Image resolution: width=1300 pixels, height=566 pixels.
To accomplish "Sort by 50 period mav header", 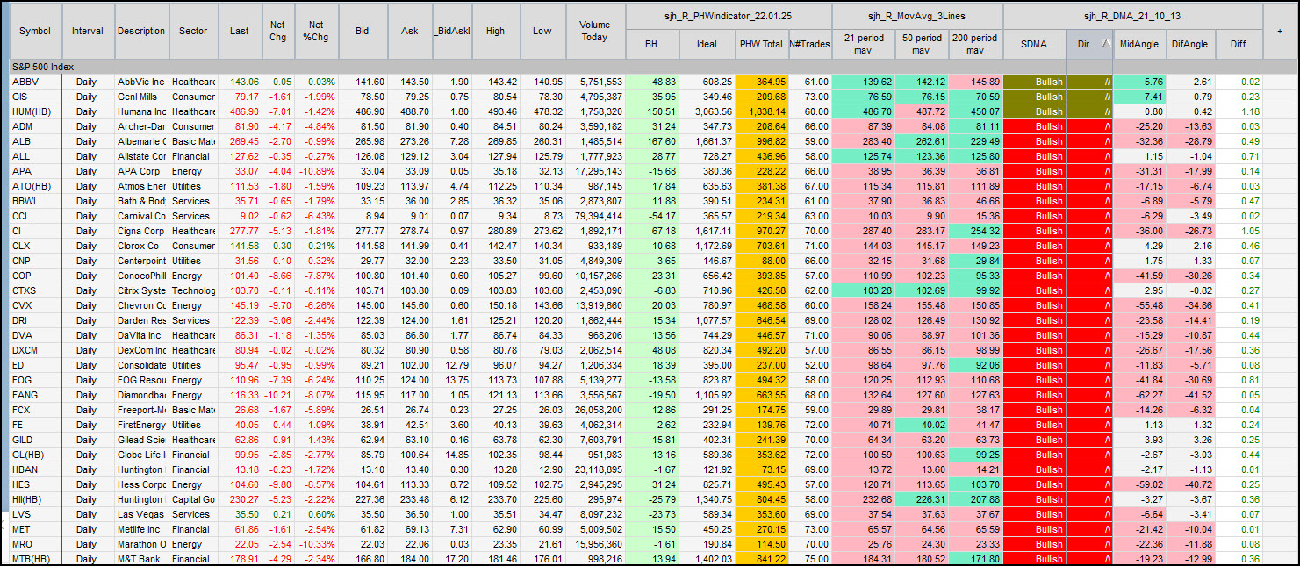I will (x=921, y=43).
